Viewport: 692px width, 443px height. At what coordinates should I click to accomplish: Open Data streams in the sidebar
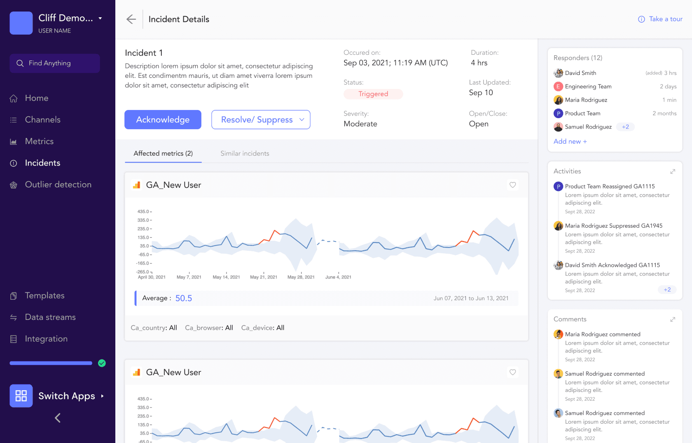click(50, 317)
